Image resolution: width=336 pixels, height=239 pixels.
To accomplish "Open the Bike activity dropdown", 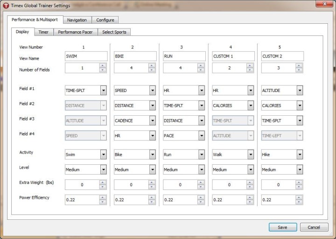I will point(153,155).
